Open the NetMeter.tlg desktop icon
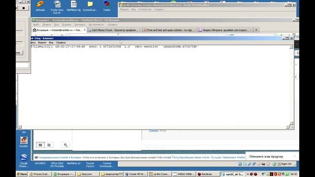The height and width of the screenshot is (177, 315). [x=73, y=6]
